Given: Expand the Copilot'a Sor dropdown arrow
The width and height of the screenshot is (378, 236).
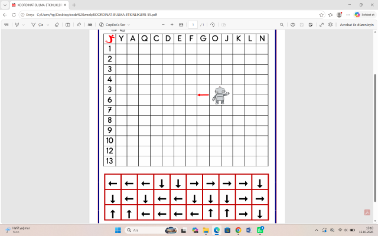Looking at the screenshot, I should pyautogui.click(x=129, y=25).
